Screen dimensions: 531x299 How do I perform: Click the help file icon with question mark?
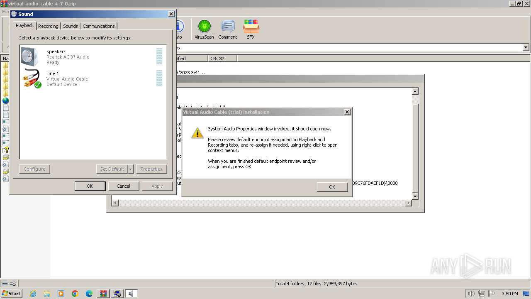pyautogui.click(x=5, y=150)
